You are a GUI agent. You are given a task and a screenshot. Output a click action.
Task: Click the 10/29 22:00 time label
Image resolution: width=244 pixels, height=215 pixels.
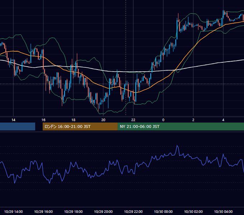click(133, 211)
